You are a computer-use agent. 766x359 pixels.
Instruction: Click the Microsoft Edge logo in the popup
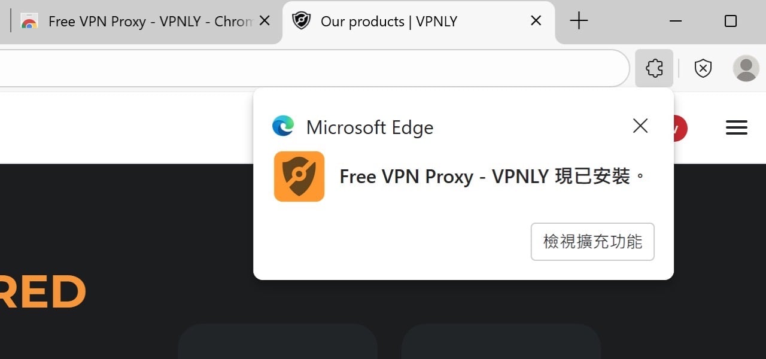click(283, 126)
